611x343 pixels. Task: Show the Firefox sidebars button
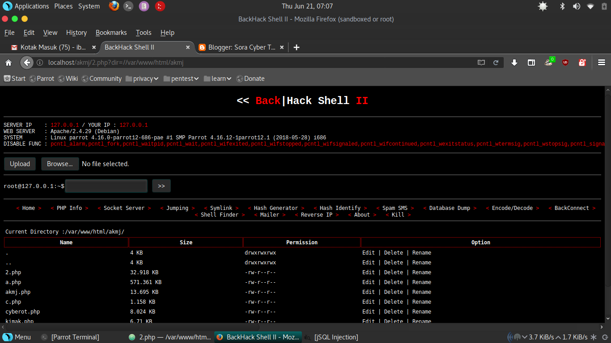[x=531, y=63]
